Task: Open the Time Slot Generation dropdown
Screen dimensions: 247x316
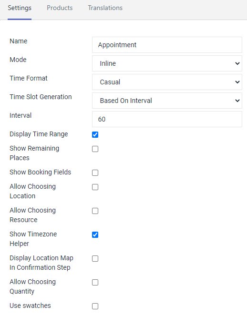Action: coord(167,101)
